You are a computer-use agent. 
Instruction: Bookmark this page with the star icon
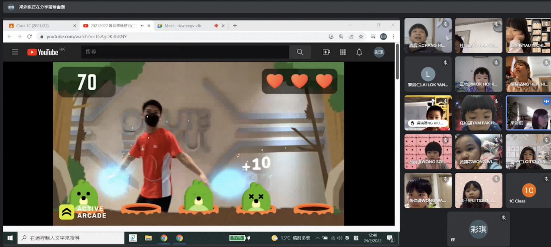(361, 36)
